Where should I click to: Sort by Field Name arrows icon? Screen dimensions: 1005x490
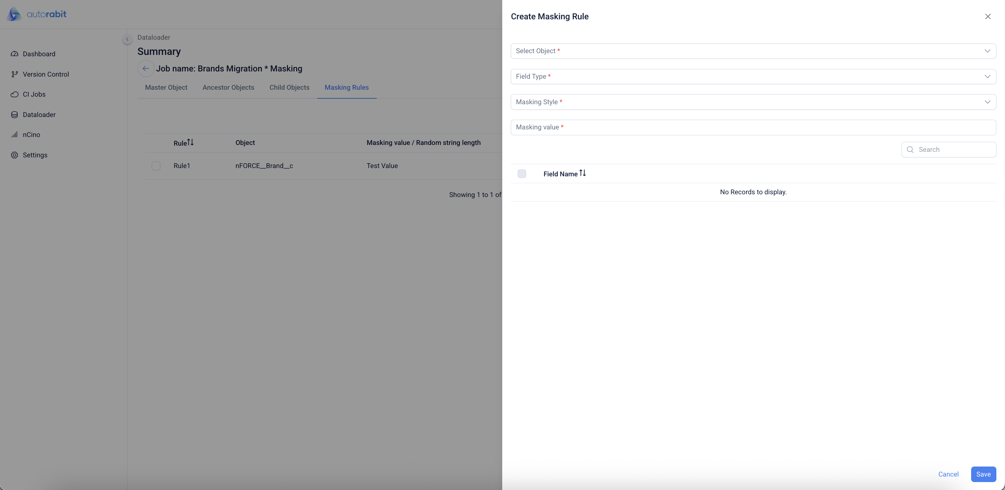pyautogui.click(x=582, y=173)
